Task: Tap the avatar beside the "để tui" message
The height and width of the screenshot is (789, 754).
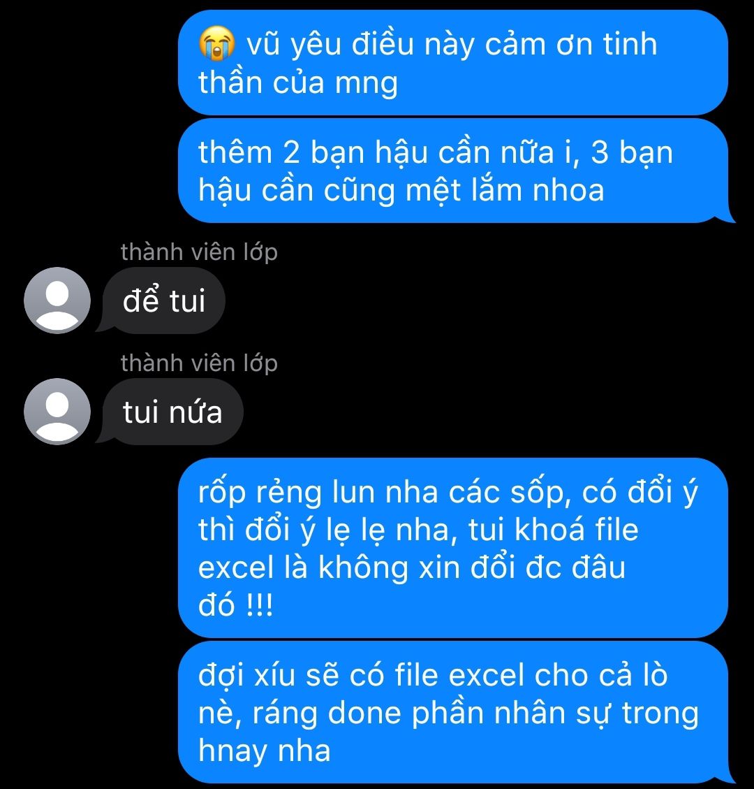Action: coord(57,301)
